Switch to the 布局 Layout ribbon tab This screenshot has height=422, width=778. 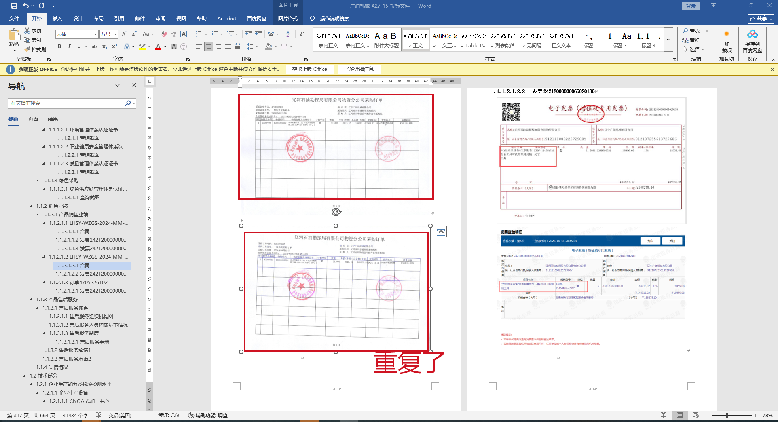[x=98, y=19]
